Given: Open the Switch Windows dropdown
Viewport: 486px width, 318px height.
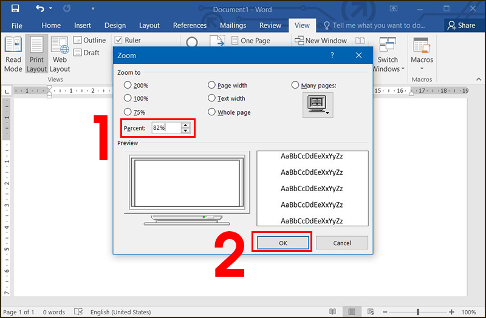Looking at the screenshot, I should (388, 55).
